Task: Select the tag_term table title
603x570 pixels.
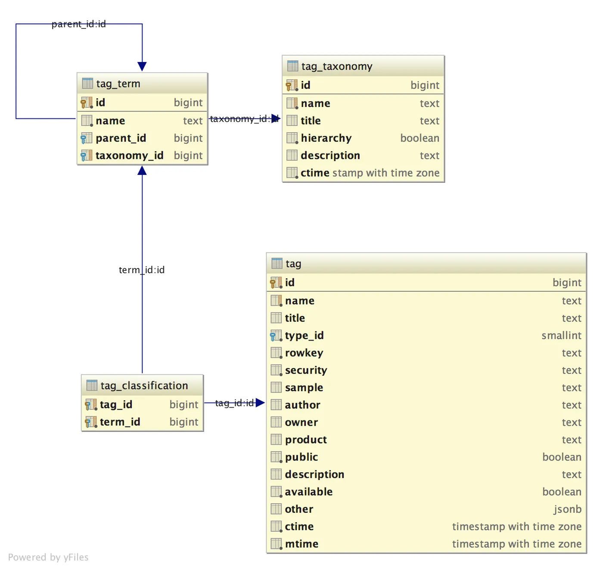Action: point(118,84)
